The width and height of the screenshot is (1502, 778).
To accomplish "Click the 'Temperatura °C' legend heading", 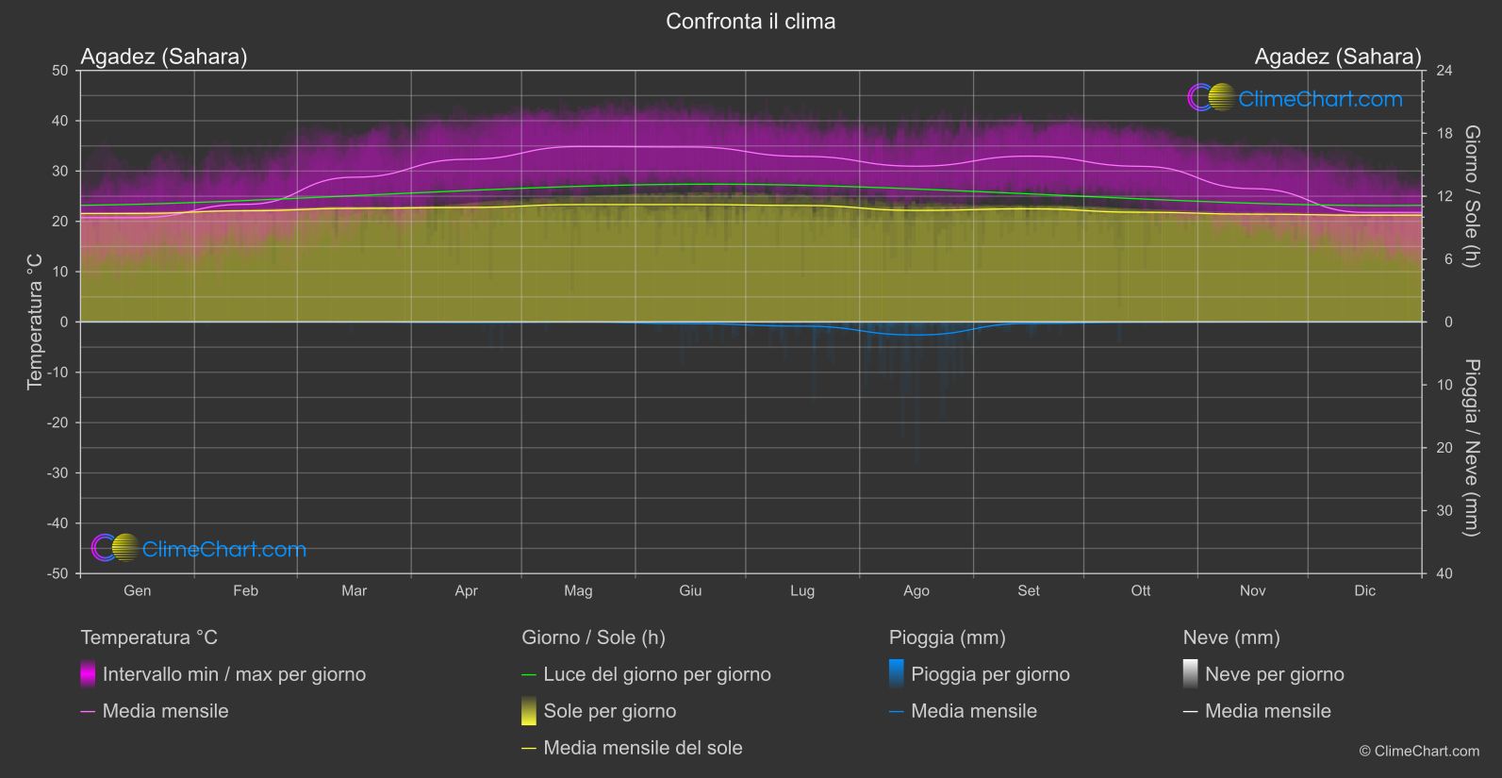I will tap(149, 637).
